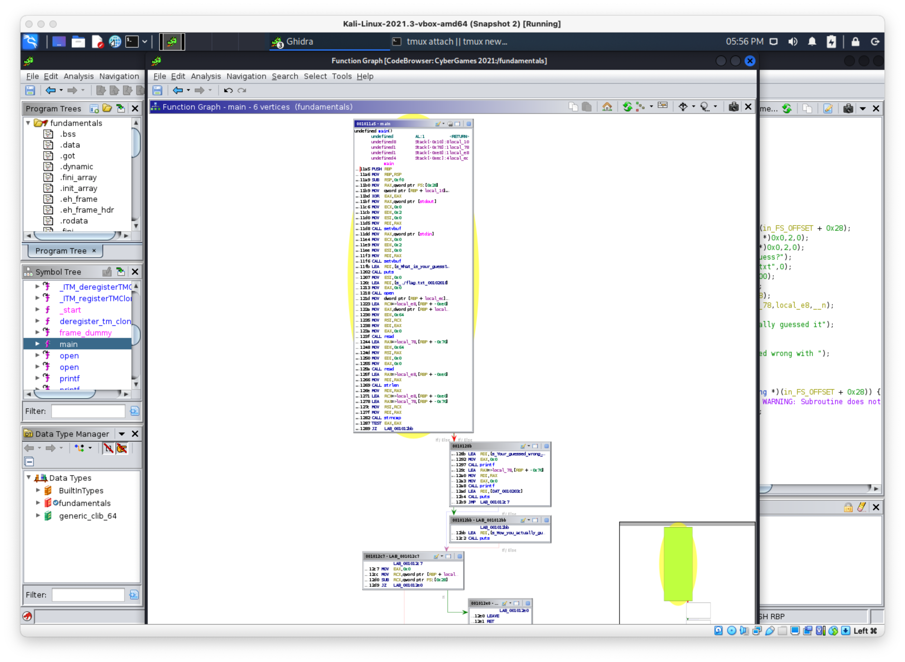
Task: Collapse the fundamentals folder in Program Trees
Action: 28,123
